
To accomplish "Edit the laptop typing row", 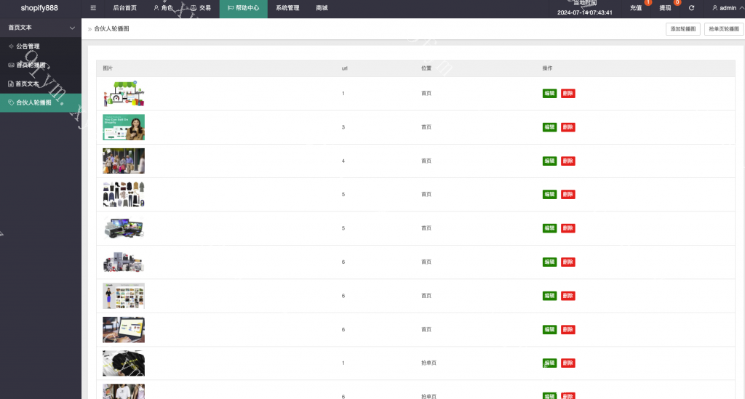I will [x=549, y=329].
